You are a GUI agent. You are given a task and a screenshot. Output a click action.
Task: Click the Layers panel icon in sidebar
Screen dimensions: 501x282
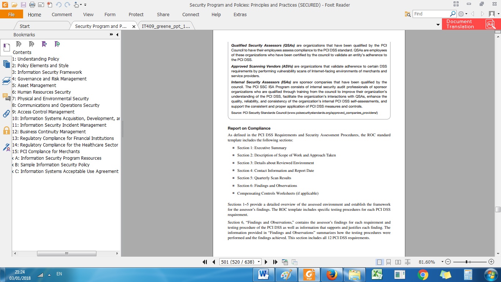6,81
